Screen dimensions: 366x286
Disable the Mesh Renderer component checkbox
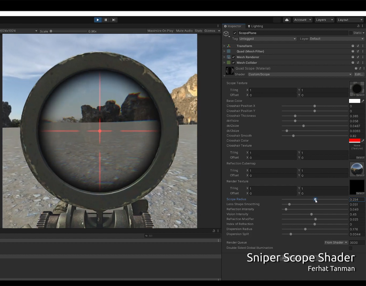233,57
